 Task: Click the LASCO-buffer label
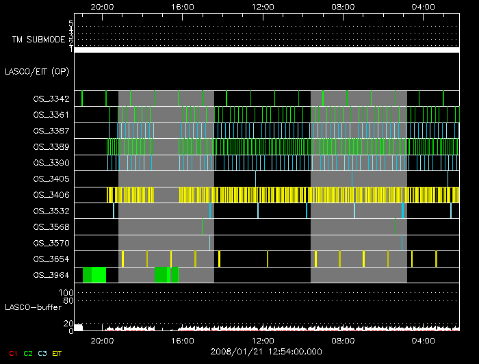(34, 308)
